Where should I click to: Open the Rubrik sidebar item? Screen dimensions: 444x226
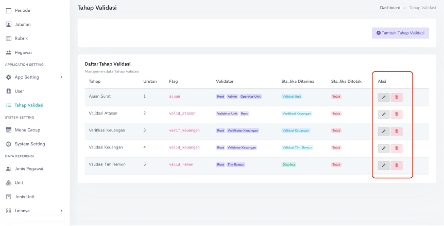tap(21, 38)
